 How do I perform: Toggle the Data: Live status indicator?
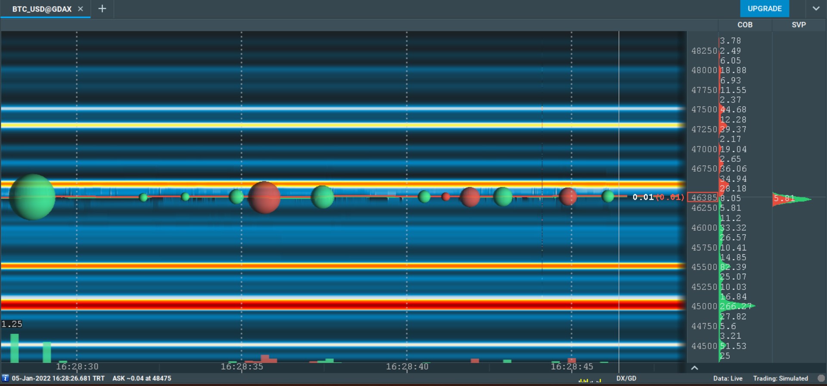[x=728, y=378]
